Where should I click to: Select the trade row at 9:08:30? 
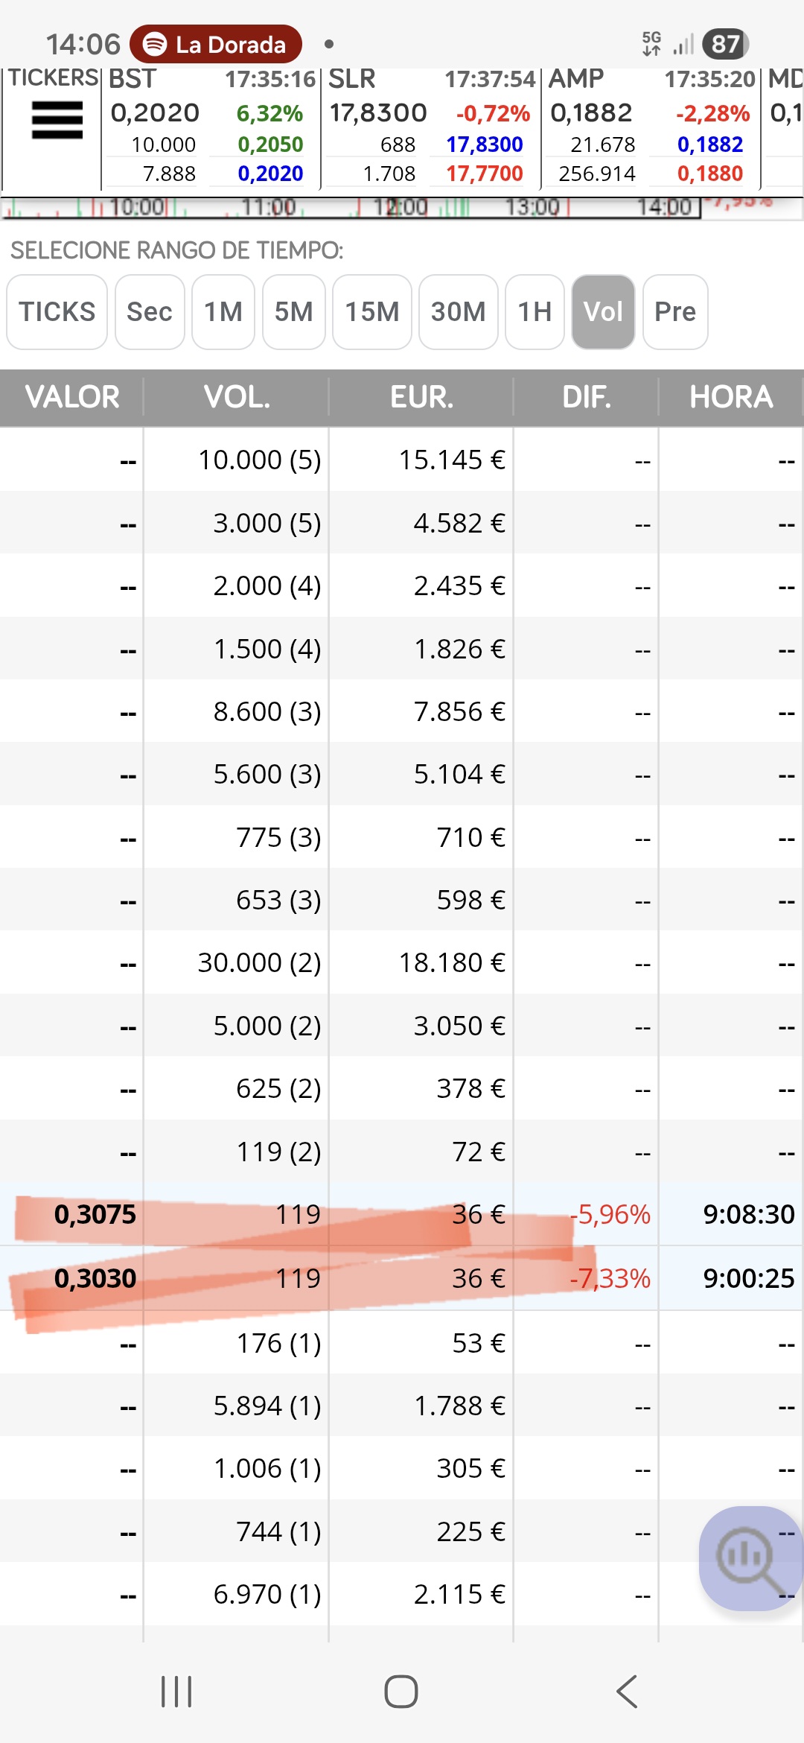[402, 1215]
